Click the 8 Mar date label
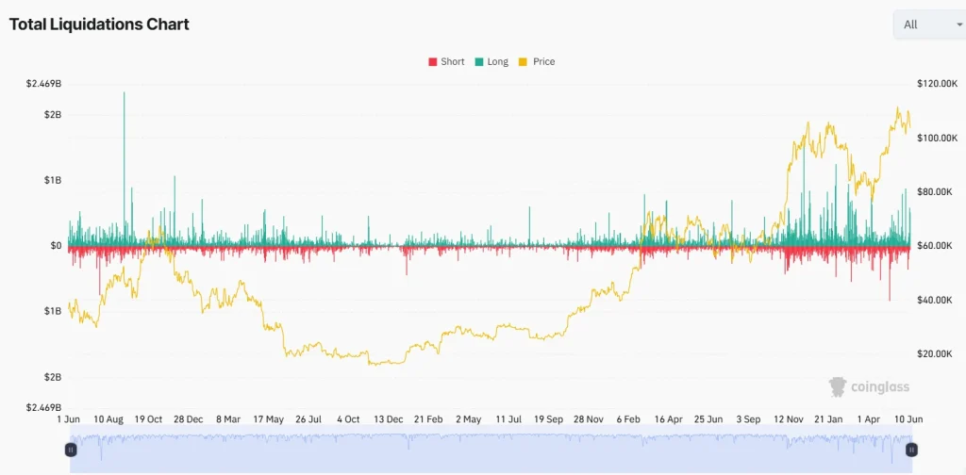This screenshot has width=966, height=475. [228, 419]
